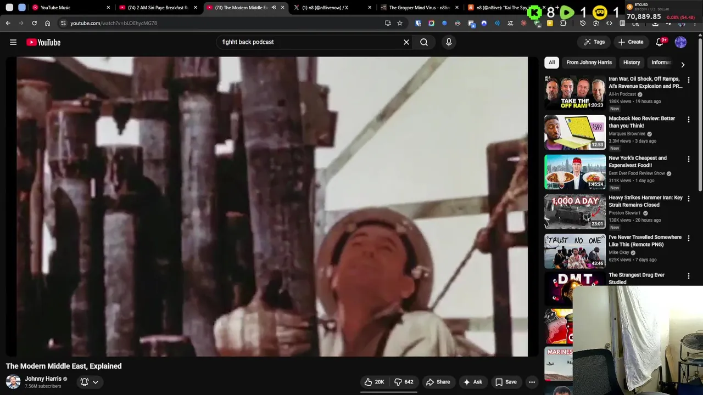
Task: Clear the search box text
Action: click(406, 42)
